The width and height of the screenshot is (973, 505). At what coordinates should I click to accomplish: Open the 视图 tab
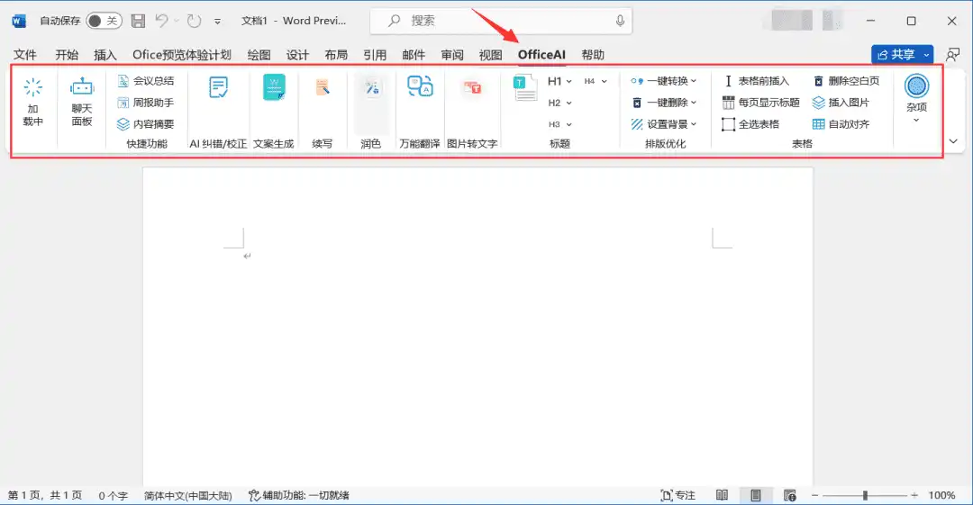(x=490, y=55)
